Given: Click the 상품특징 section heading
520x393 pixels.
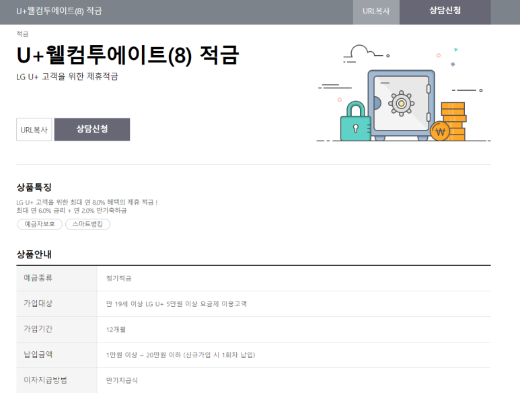Looking at the screenshot, I should pos(34,187).
